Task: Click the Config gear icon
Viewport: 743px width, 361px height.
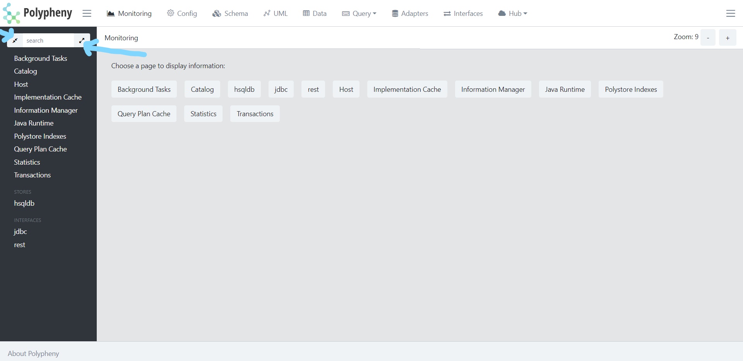Action: click(x=170, y=13)
